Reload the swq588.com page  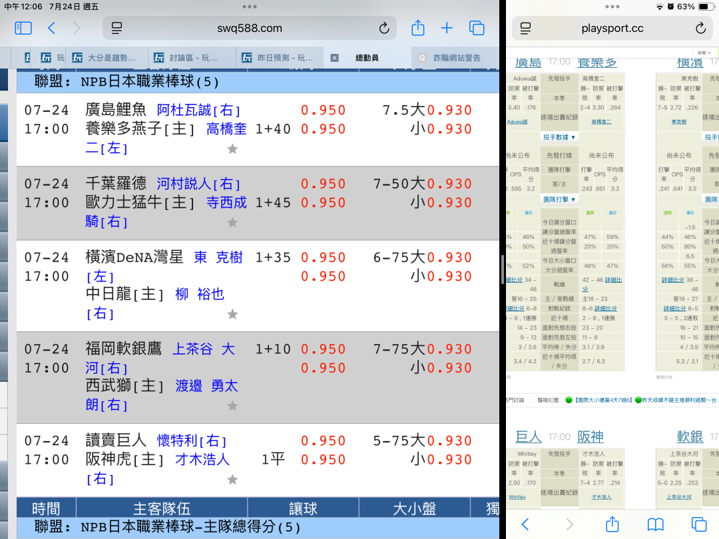click(x=384, y=28)
